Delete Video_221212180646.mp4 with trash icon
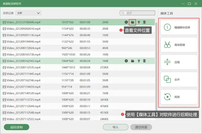This screenshot has width=202, height=134. coord(144,22)
